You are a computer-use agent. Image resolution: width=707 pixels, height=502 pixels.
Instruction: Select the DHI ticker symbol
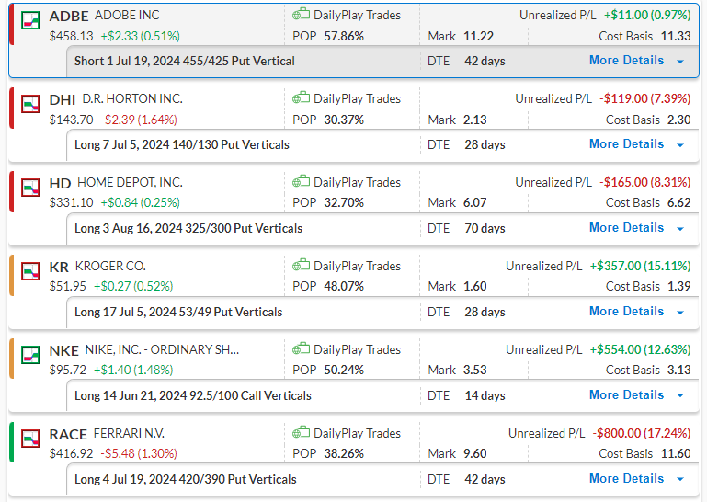63,99
